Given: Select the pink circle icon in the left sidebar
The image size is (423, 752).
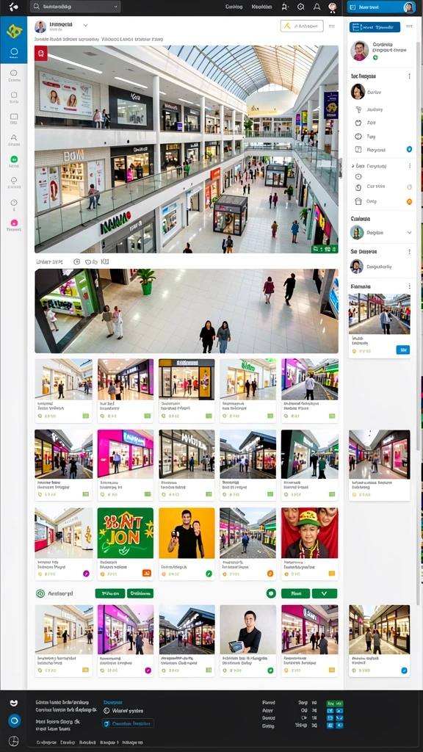Looking at the screenshot, I should pyautogui.click(x=14, y=223).
